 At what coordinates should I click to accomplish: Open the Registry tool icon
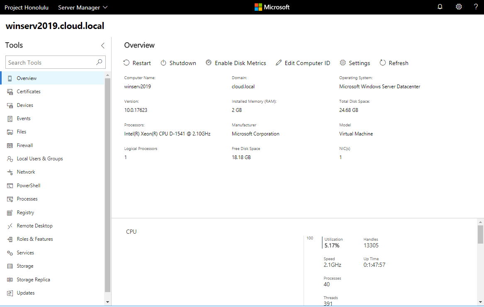(10, 213)
